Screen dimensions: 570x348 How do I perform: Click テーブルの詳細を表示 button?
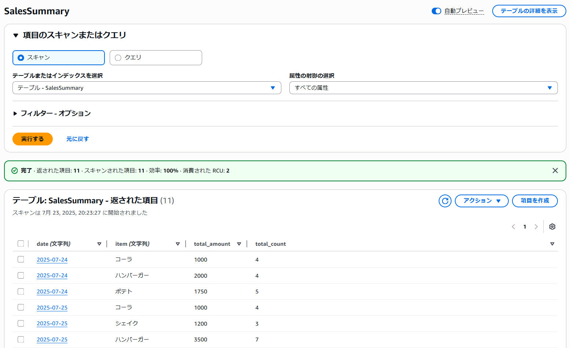click(x=529, y=11)
